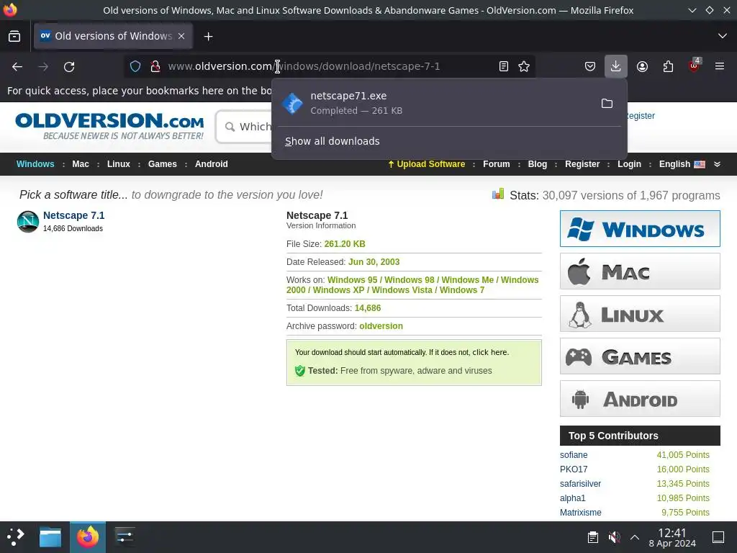
Task: Click the Stats bar chart icon
Action: tap(498, 194)
